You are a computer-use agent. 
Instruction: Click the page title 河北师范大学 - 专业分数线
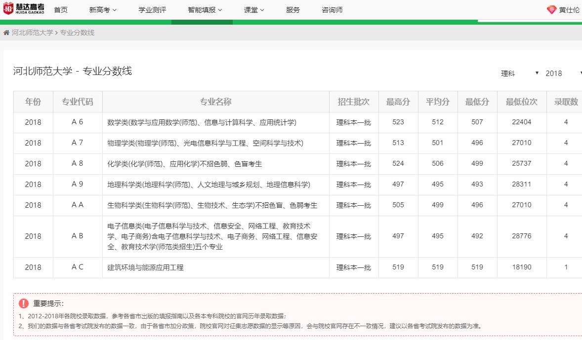72,71
